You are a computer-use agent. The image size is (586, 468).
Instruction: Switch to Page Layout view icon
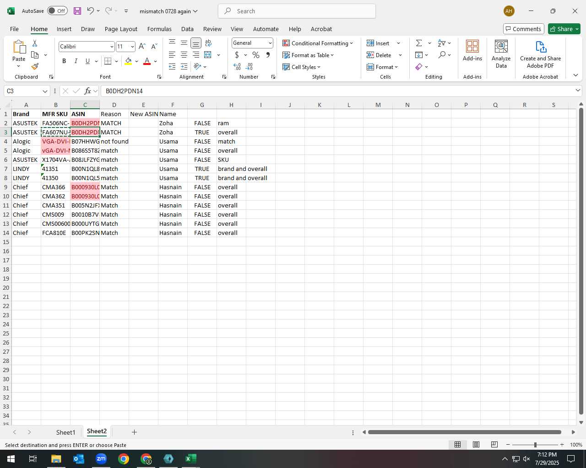coord(476,445)
